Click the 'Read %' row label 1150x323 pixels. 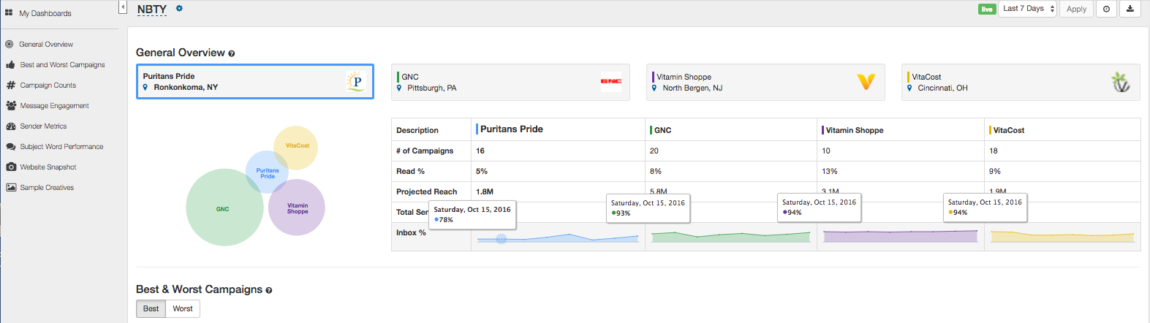(x=410, y=172)
